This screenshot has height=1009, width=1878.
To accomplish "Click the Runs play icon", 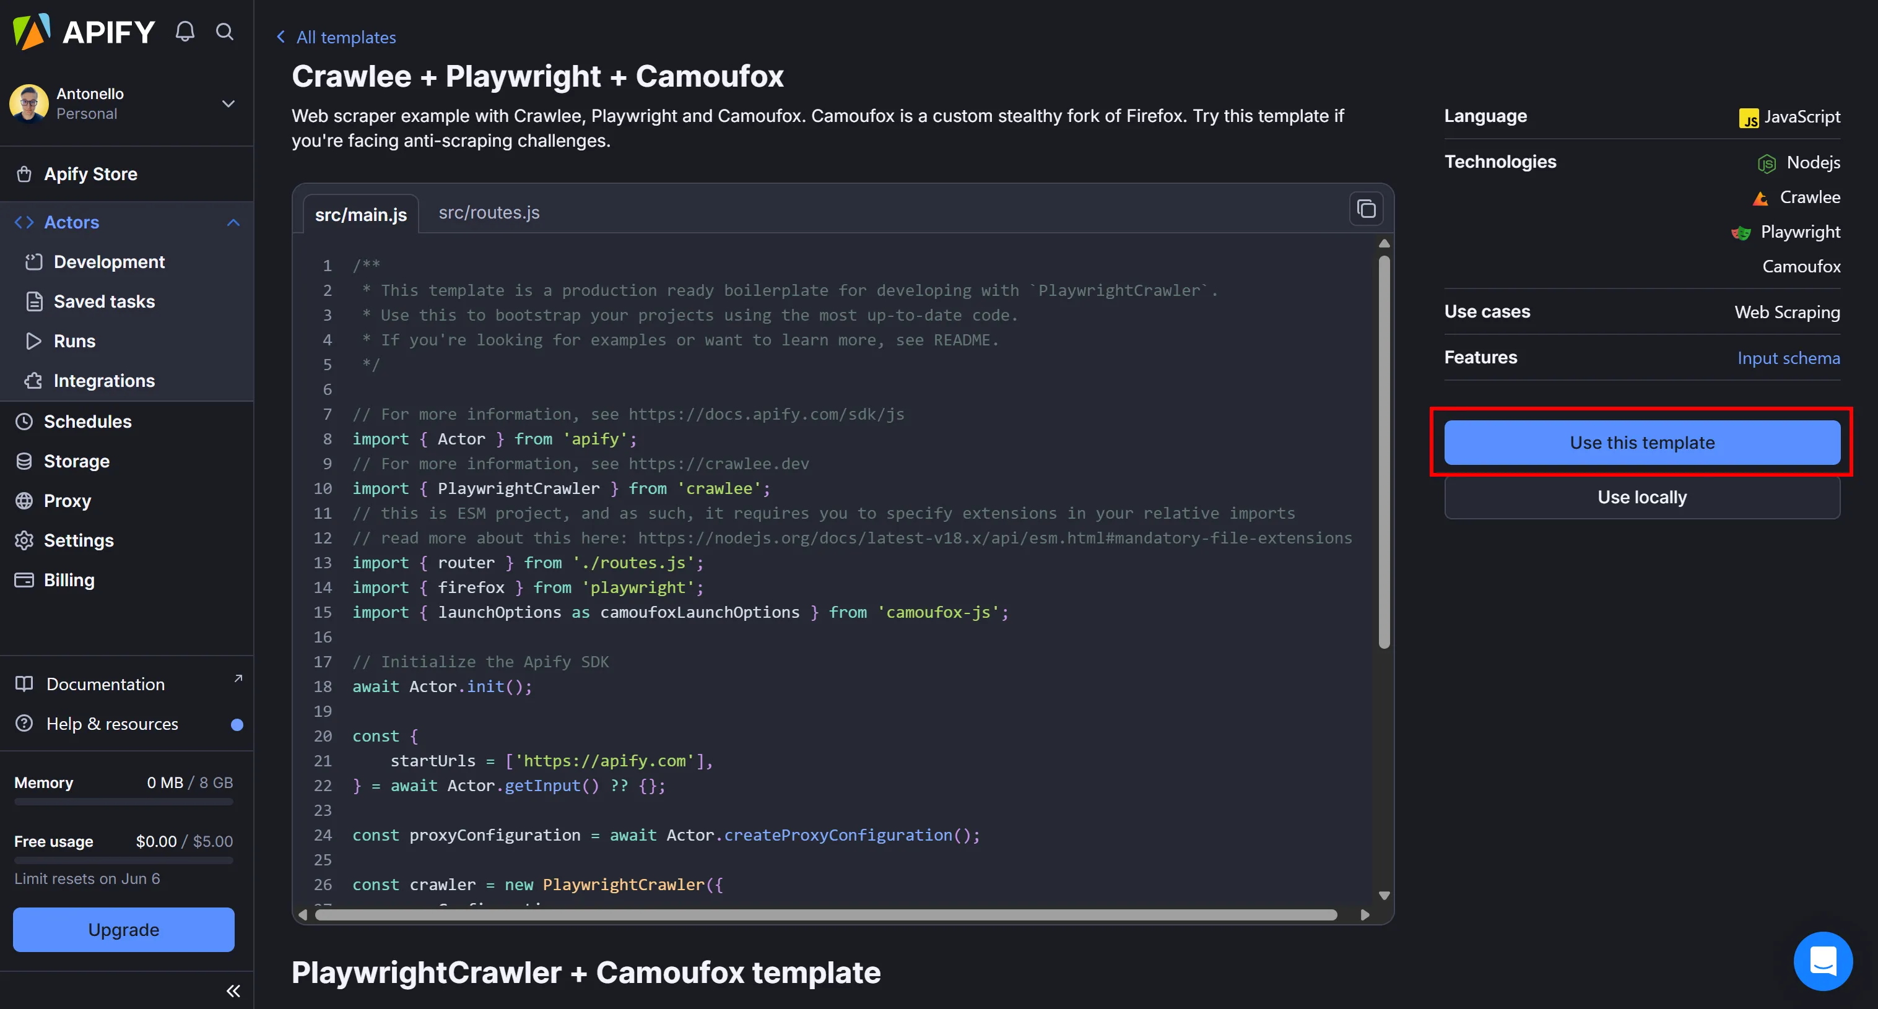I will [x=33, y=341].
